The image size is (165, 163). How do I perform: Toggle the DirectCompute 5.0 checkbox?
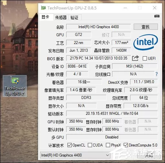tap(126, 145)
